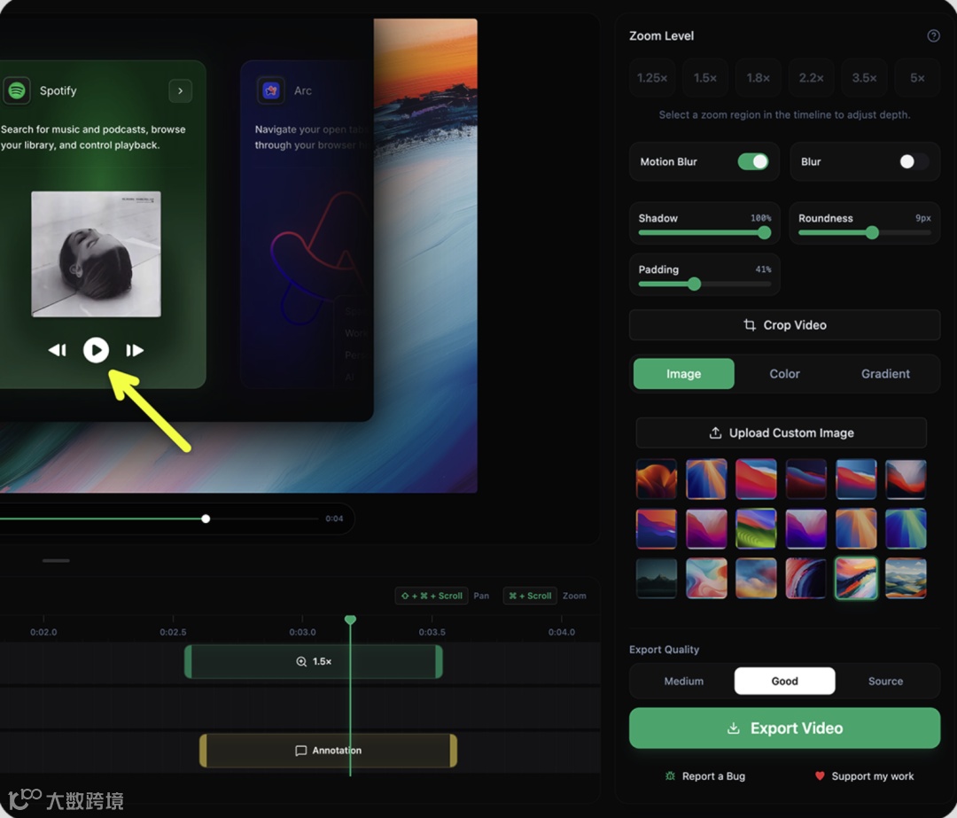Click the left handle of zoom region
Screen dimensions: 957x818
[188, 662]
